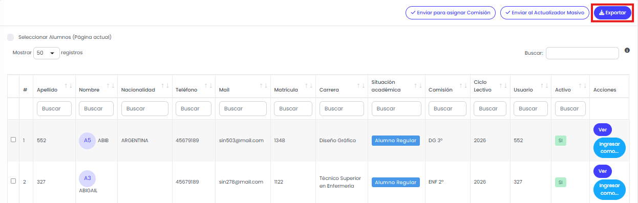Image resolution: width=638 pixels, height=203 pixels.
Task: Click the A3 avatar for ABIGAIL
Action: point(88,178)
